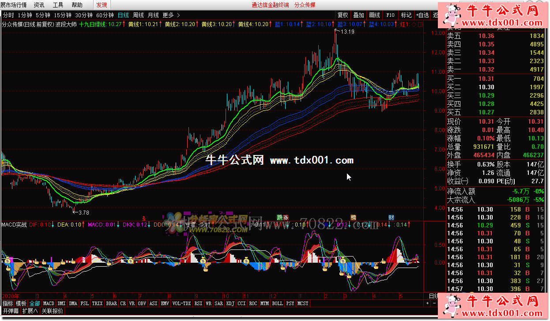The image size is (550, 321).
Task: Open the 工具 menu
Action: [x=58, y=5]
